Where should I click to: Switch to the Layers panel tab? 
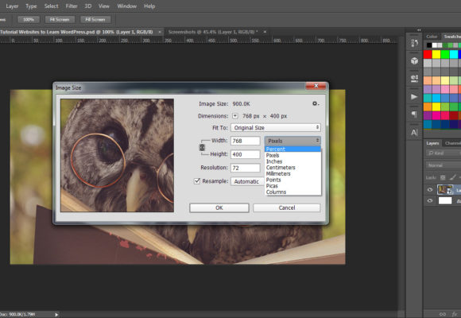(x=432, y=143)
